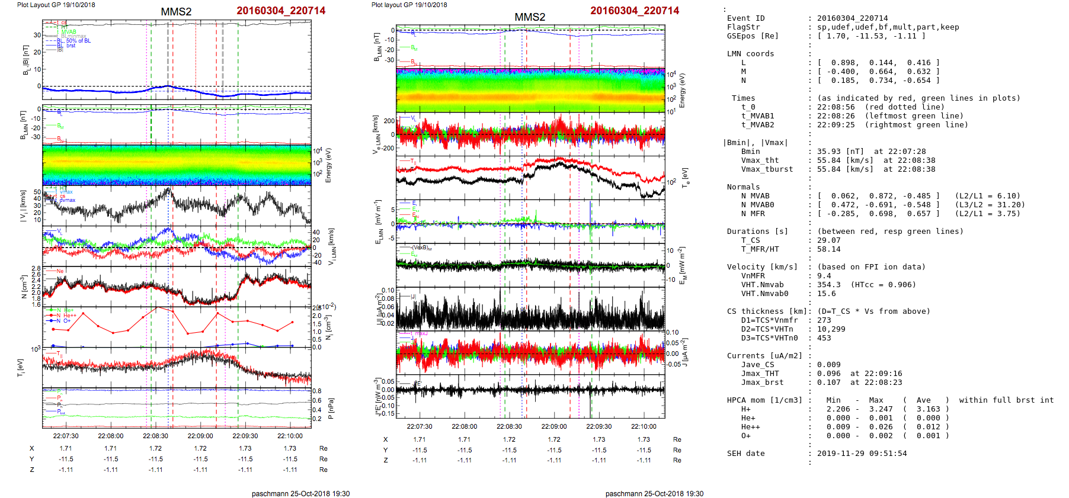1069x498 pixels.
Task: Select the right electron energy spectrogram panel
Action: point(530,90)
